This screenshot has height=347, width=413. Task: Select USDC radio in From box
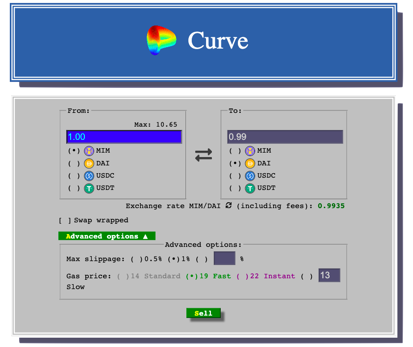pyautogui.click(x=74, y=176)
